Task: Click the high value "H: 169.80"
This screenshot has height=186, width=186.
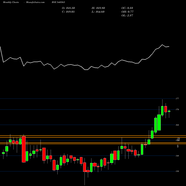Action: click(x=98, y=8)
